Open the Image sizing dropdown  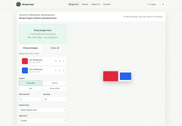tap(43, 110)
